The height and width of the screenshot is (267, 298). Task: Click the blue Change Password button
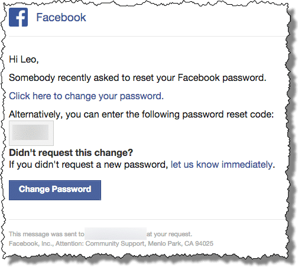55,190
